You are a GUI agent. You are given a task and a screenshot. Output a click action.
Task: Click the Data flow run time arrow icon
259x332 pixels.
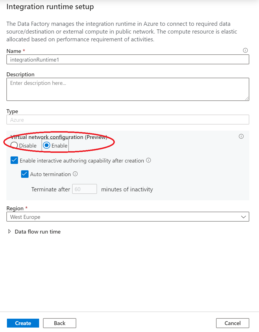(x=10, y=231)
